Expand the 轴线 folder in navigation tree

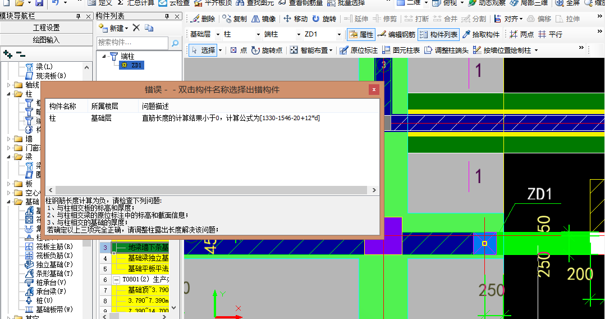pos(9,85)
